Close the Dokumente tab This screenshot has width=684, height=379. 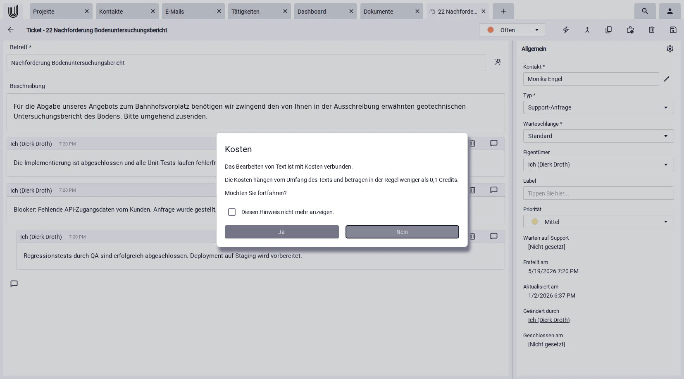(x=417, y=11)
